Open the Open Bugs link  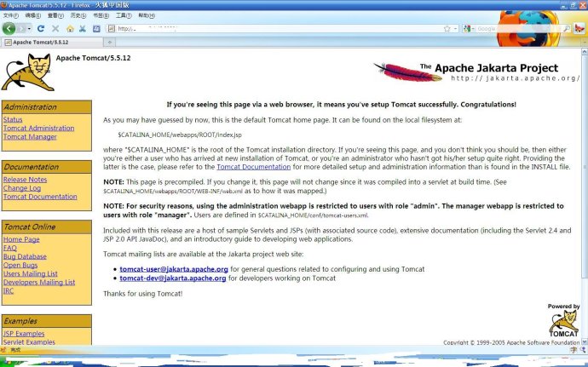coord(20,265)
